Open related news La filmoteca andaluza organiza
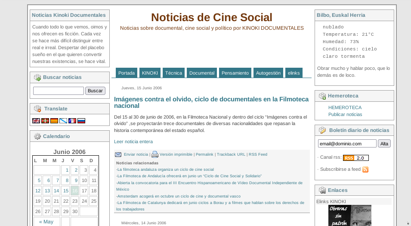The image size is (411, 226). coord(165,169)
